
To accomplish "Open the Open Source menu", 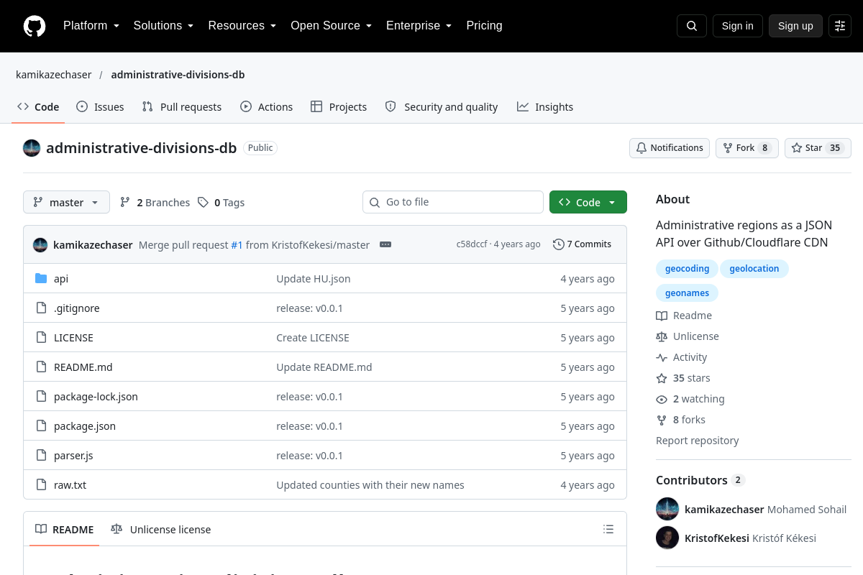I will coord(332,26).
